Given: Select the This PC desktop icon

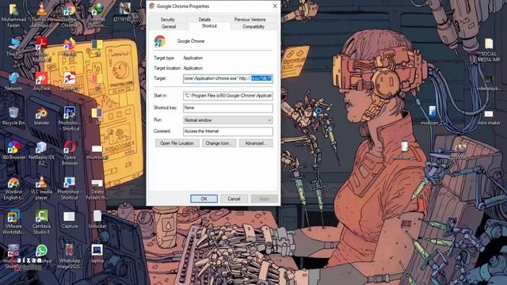Looking at the screenshot, I should tap(13, 47).
